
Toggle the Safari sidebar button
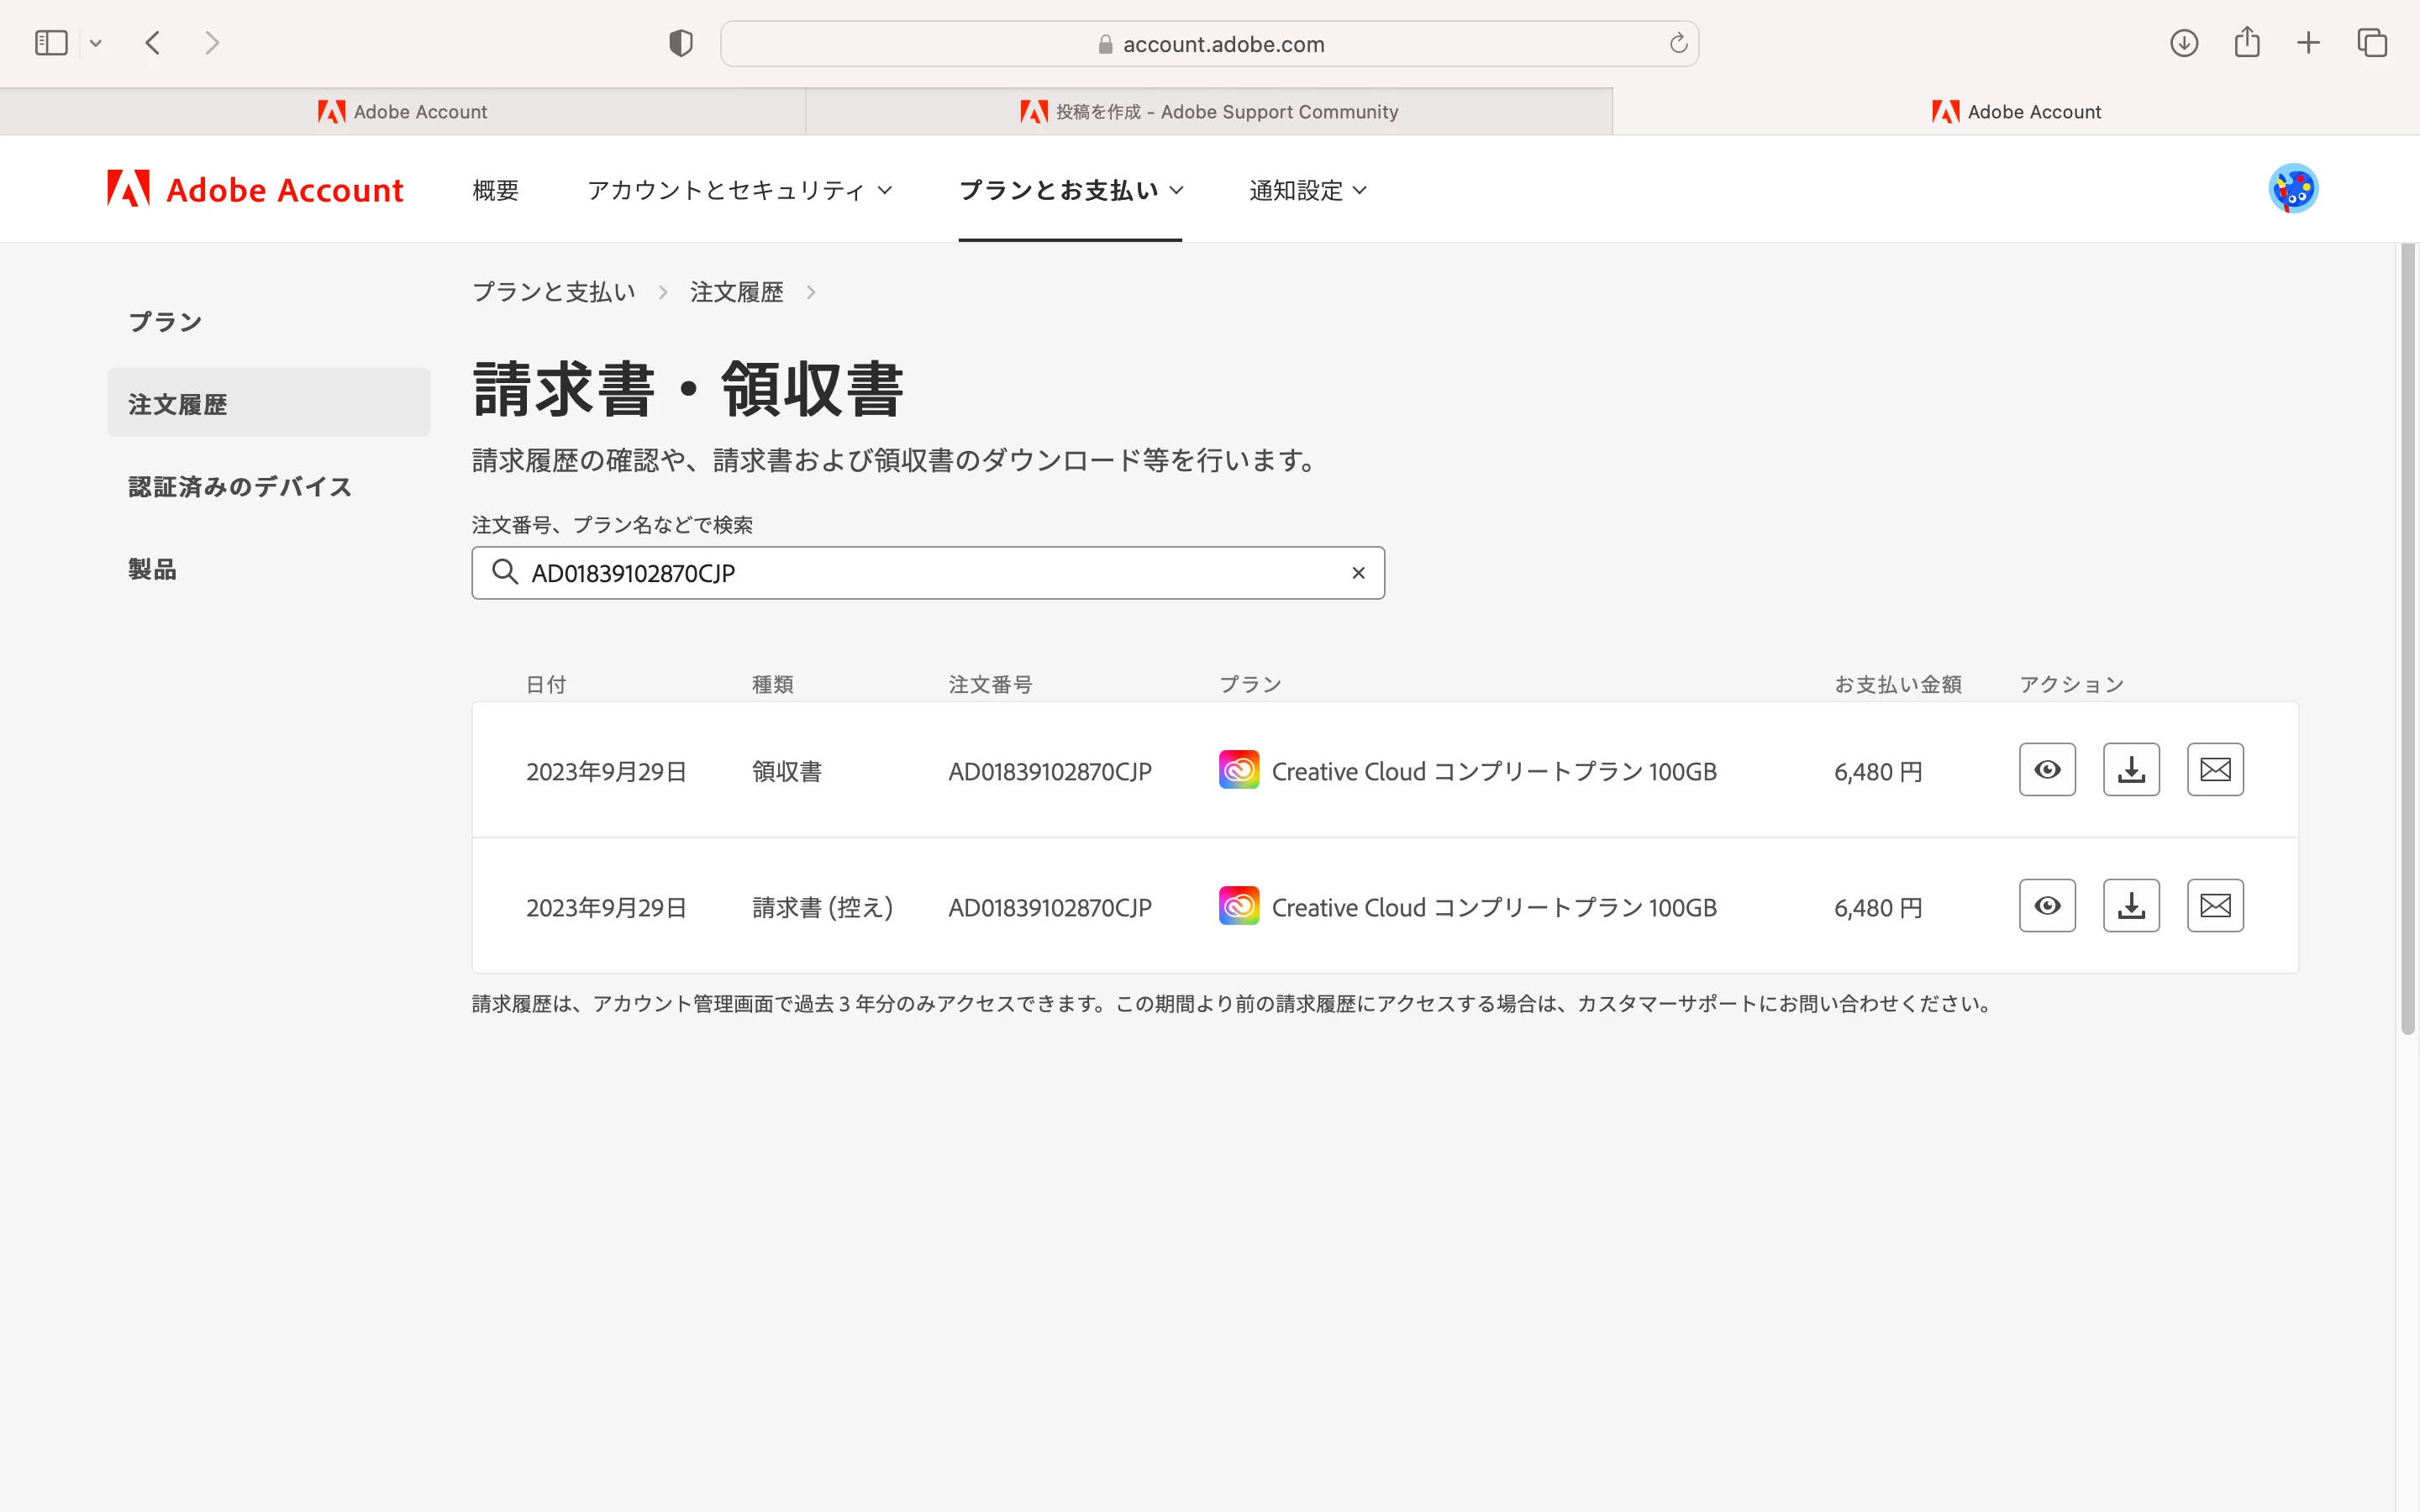click(x=51, y=43)
